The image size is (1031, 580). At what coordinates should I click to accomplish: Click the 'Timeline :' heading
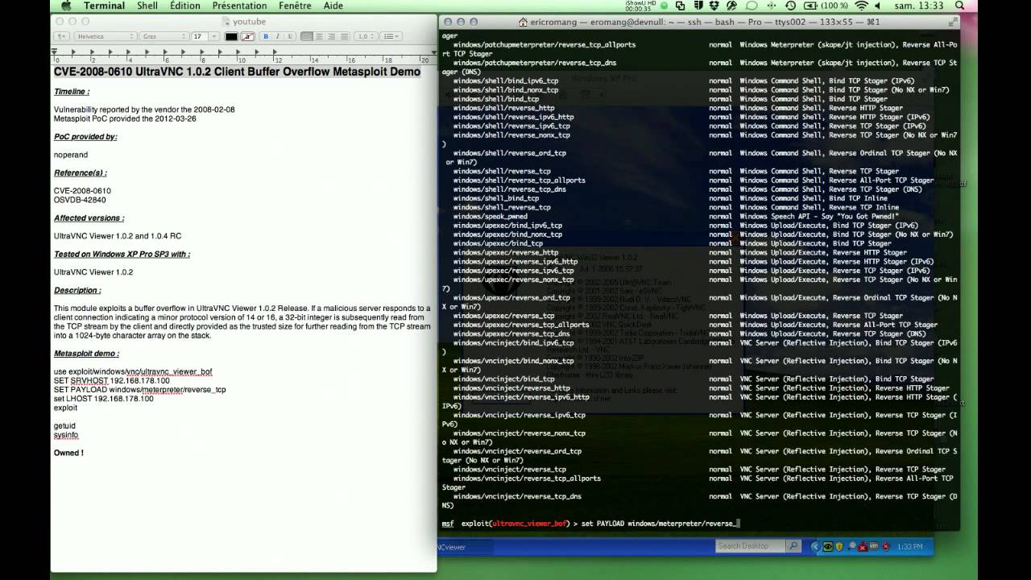point(72,92)
